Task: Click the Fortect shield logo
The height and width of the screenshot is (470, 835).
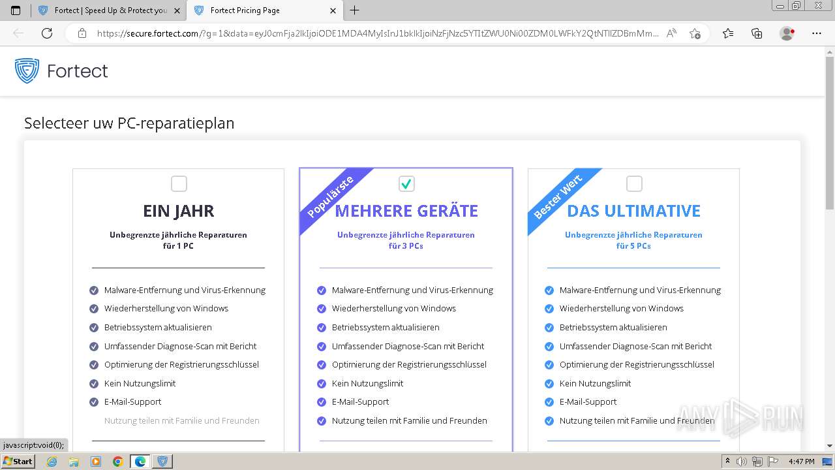Action: [27, 70]
